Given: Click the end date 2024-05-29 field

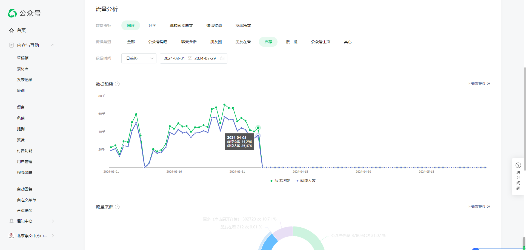Looking at the screenshot, I should tap(205, 58).
